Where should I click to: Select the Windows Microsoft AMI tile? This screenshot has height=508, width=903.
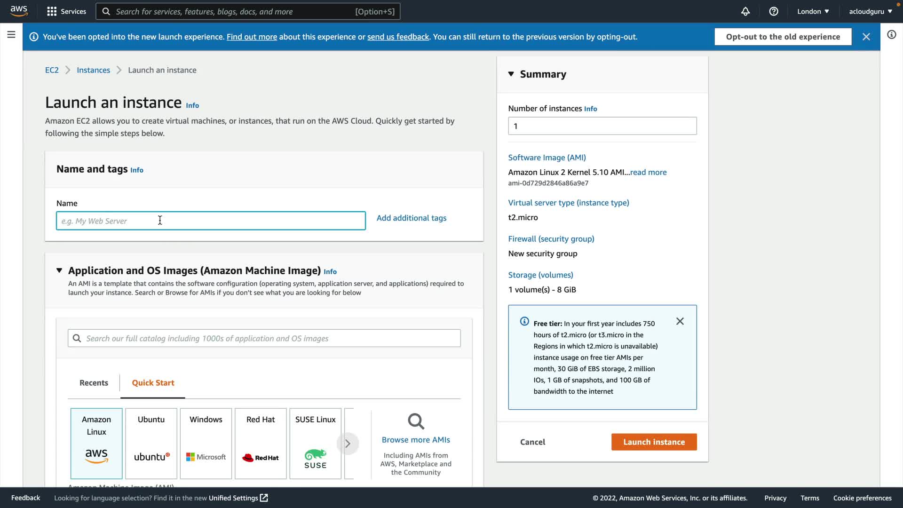(206, 443)
